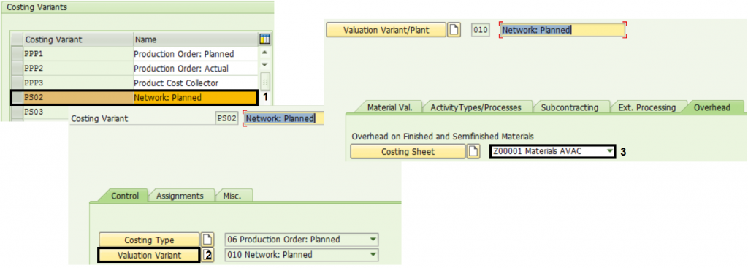Click Network: Planned name cell in table
748x268 pixels.
(x=196, y=97)
